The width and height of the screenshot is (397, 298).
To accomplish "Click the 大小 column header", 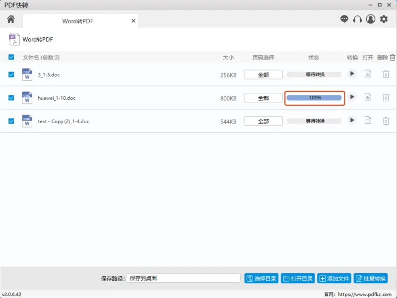I will coord(228,58).
